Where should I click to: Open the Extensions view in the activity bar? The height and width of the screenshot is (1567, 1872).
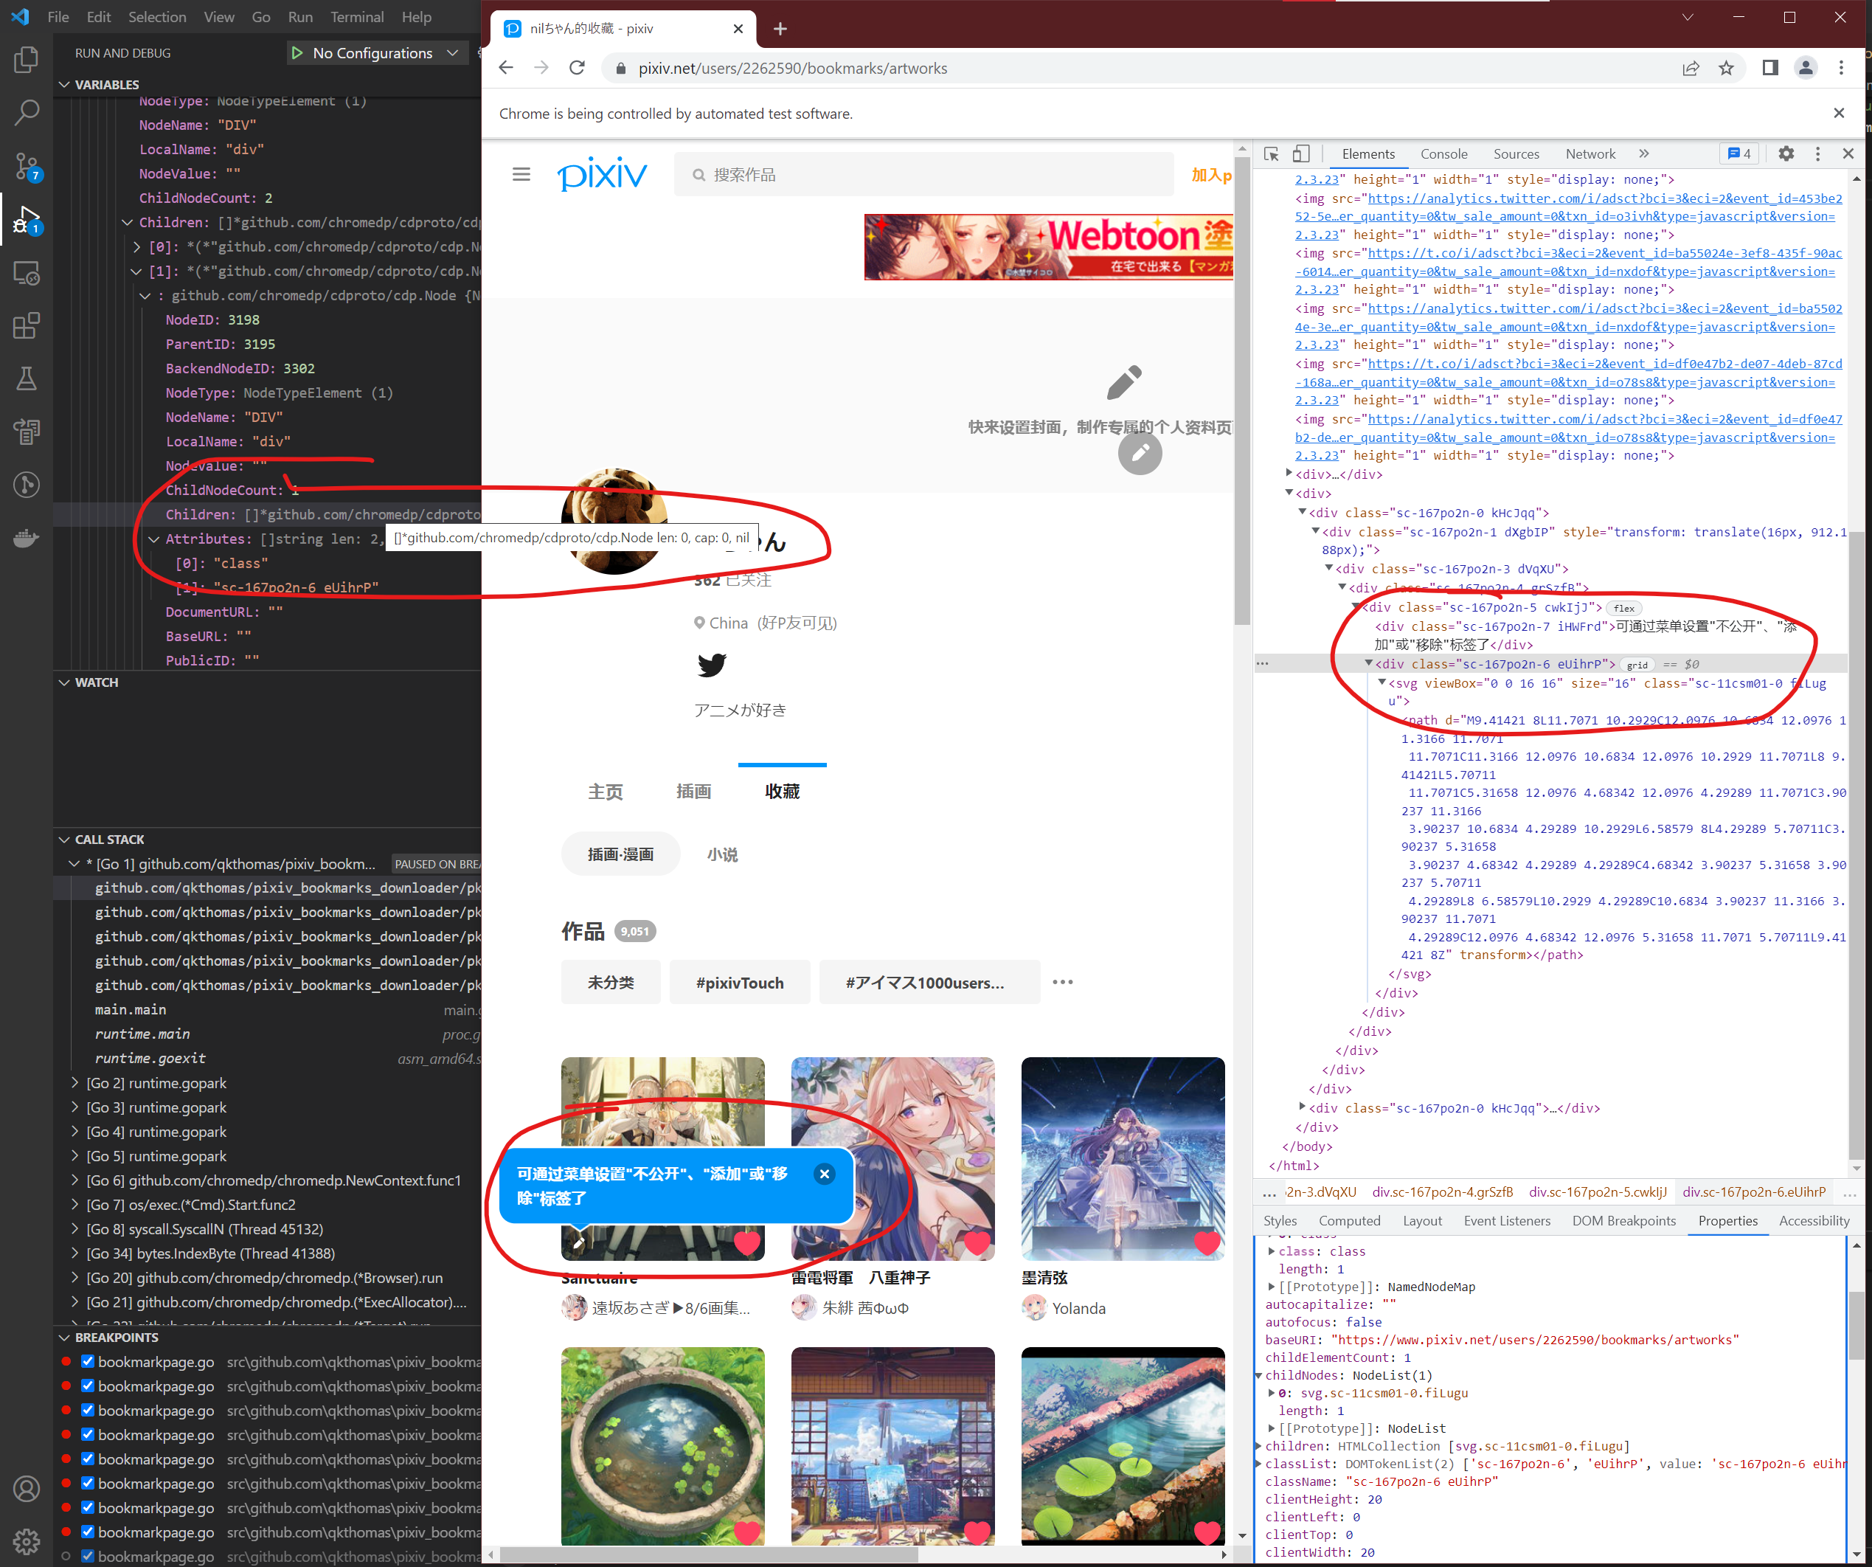(27, 325)
